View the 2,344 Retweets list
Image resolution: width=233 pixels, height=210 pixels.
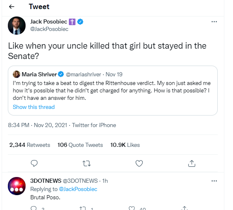pos(30,145)
